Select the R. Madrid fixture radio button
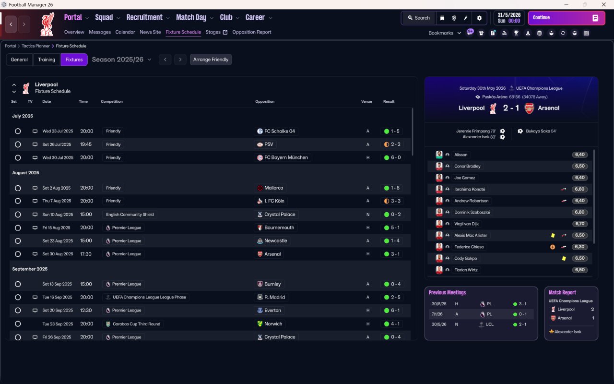This screenshot has width=614, height=384. pos(18,297)
